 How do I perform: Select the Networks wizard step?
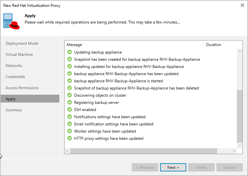click(14, 66)
